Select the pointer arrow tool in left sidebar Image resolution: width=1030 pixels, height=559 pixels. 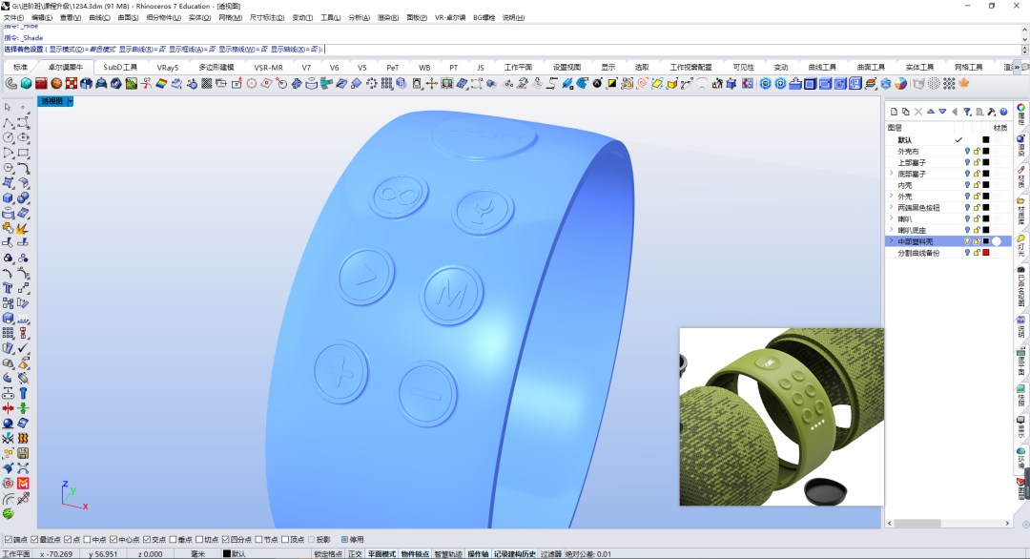click(x=8, y=107)
